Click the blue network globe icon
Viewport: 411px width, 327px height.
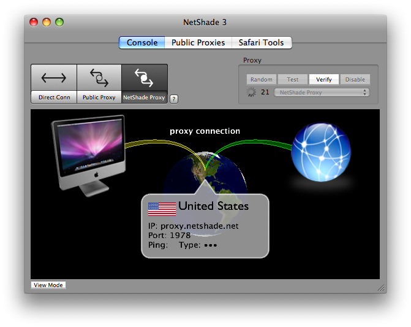tap(321, 152)
